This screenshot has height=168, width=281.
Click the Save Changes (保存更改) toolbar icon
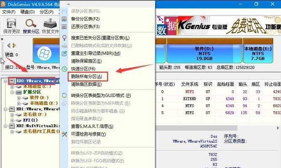click(12, 26)
